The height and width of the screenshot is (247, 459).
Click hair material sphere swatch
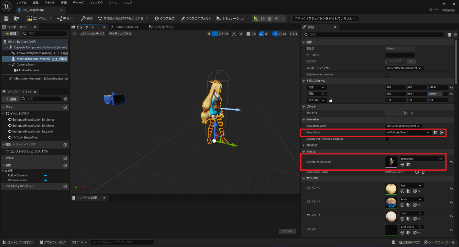391,189
